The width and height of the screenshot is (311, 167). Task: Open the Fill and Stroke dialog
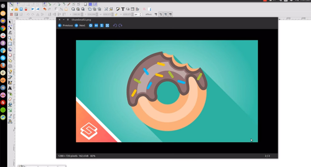coord(118,9)
